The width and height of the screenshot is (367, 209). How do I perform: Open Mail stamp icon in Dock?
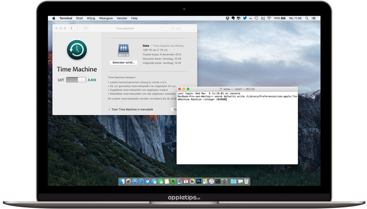(180, 181)
